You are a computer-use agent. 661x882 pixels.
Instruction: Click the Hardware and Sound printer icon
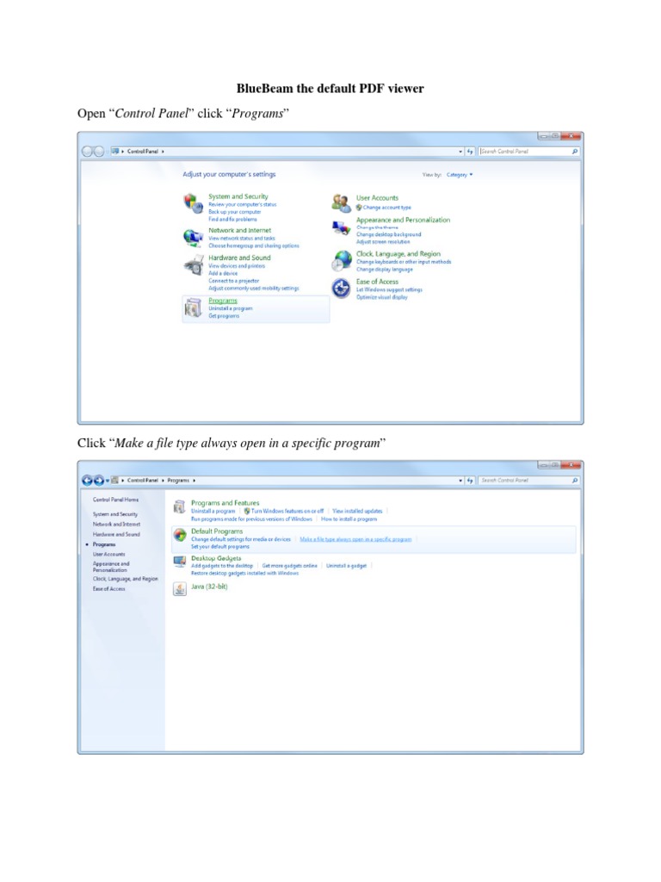pos(194,265)
